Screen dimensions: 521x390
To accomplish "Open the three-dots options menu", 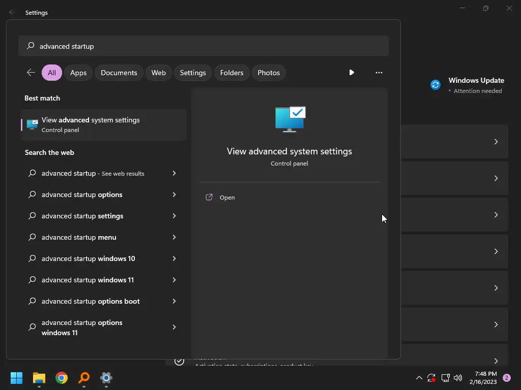I will pos(379,72).
